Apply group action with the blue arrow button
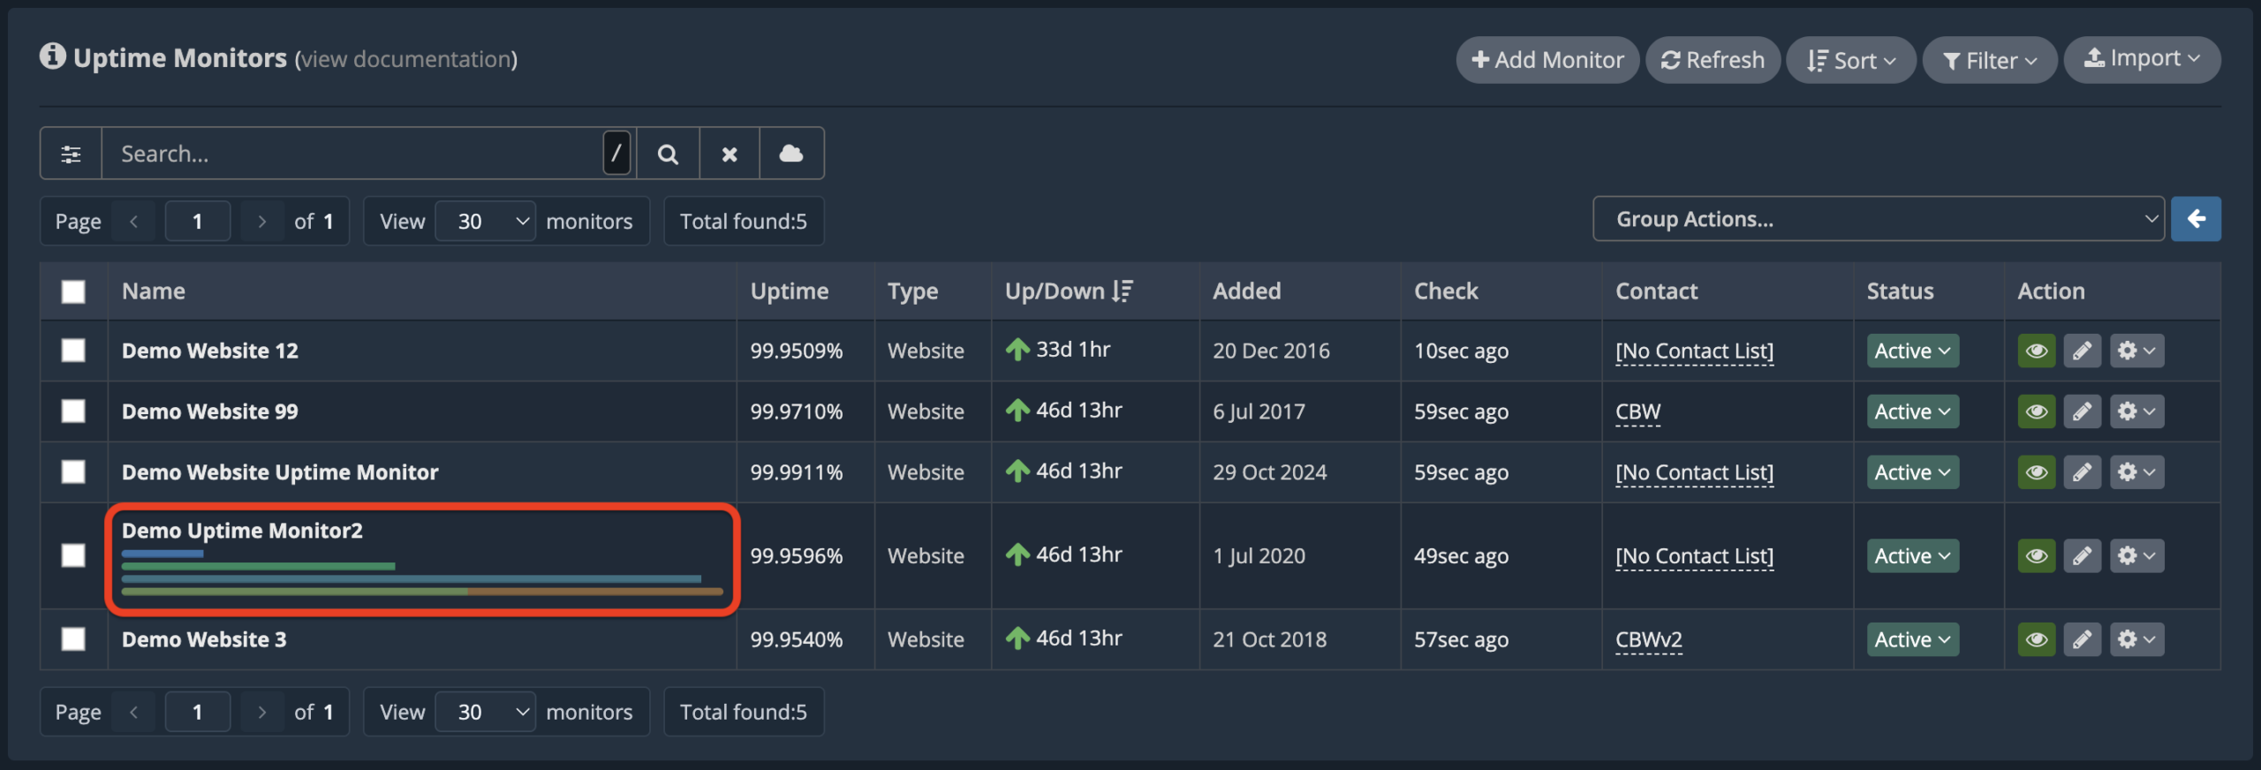 (x=2196, y=219)
